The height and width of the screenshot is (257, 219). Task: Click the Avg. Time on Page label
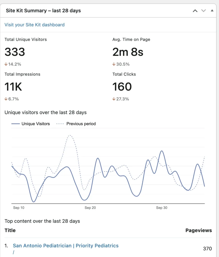(x=131, y=39)
